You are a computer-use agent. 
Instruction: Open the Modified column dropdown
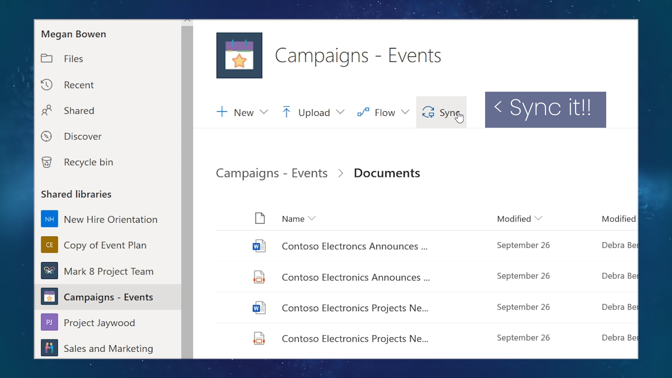pos(539,218)
